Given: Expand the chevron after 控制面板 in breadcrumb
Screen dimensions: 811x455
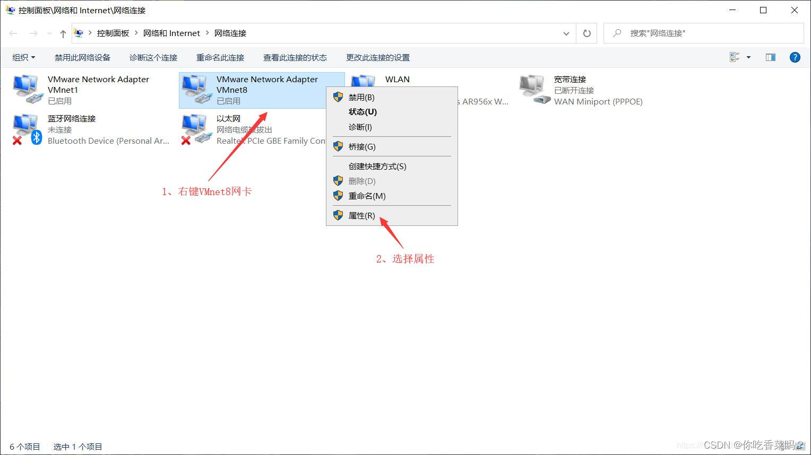Looking at the screenshot, I should pyautogui.click(x=136, y=33).
